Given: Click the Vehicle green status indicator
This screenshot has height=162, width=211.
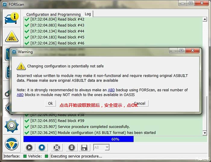Looking at the screenshot, I should click(46, 156).
